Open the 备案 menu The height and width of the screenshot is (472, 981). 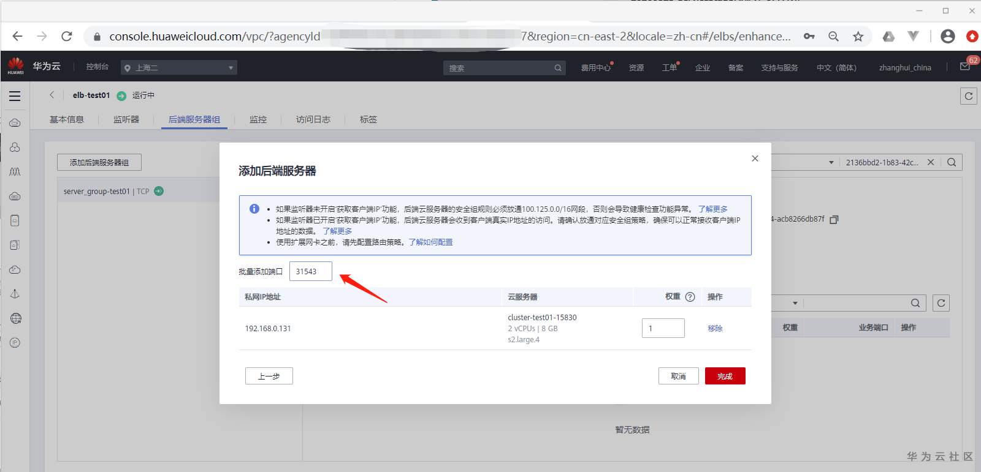pos(736,67)
